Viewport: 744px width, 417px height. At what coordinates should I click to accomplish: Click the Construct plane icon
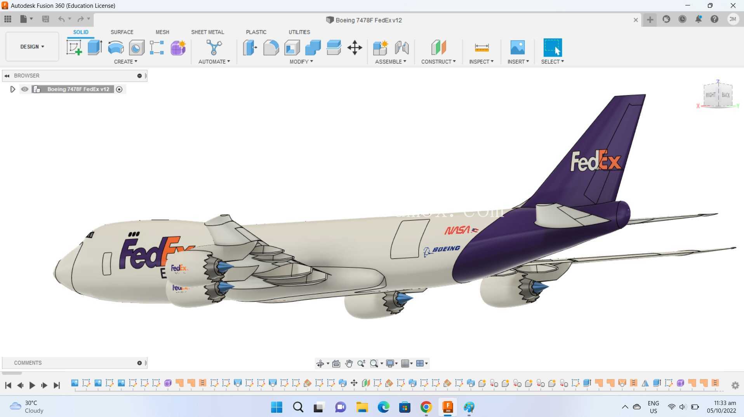coord(438,48)
